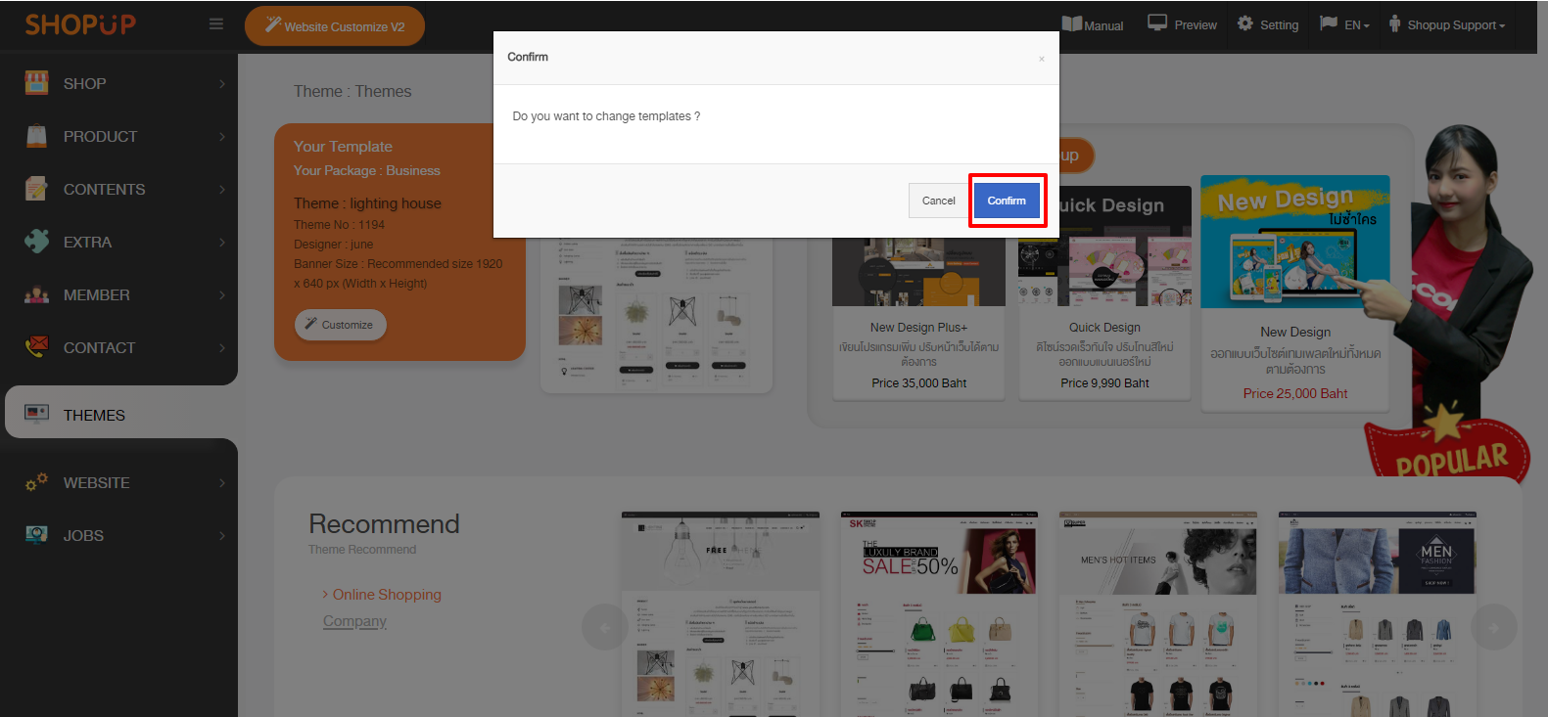Click the CONTENTS notepad icon
This screenshot has width=1548, height=717.
pyautogui.click(x=36, y=189)
